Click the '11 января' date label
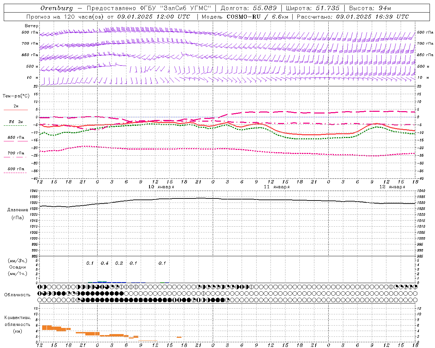 (277, 187)
